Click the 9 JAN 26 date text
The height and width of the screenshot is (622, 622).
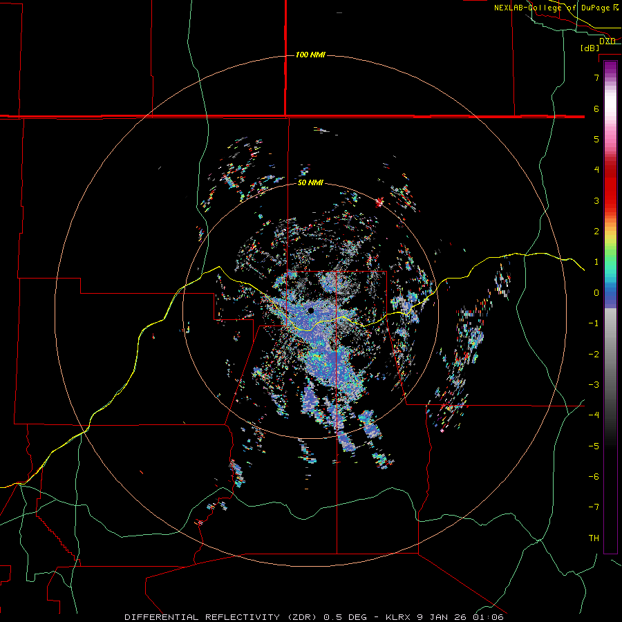point(441,617)
